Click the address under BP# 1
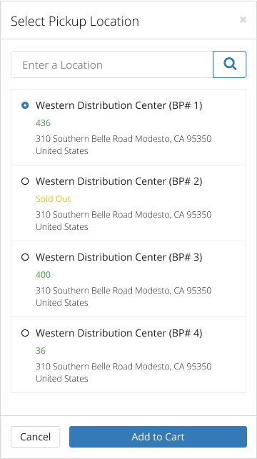The width and height of the screenshot is (257, 459). tap(124, 145)
